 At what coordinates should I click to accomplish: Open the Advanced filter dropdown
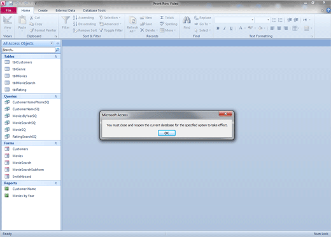pyautogui.click(x=110, y=24)
